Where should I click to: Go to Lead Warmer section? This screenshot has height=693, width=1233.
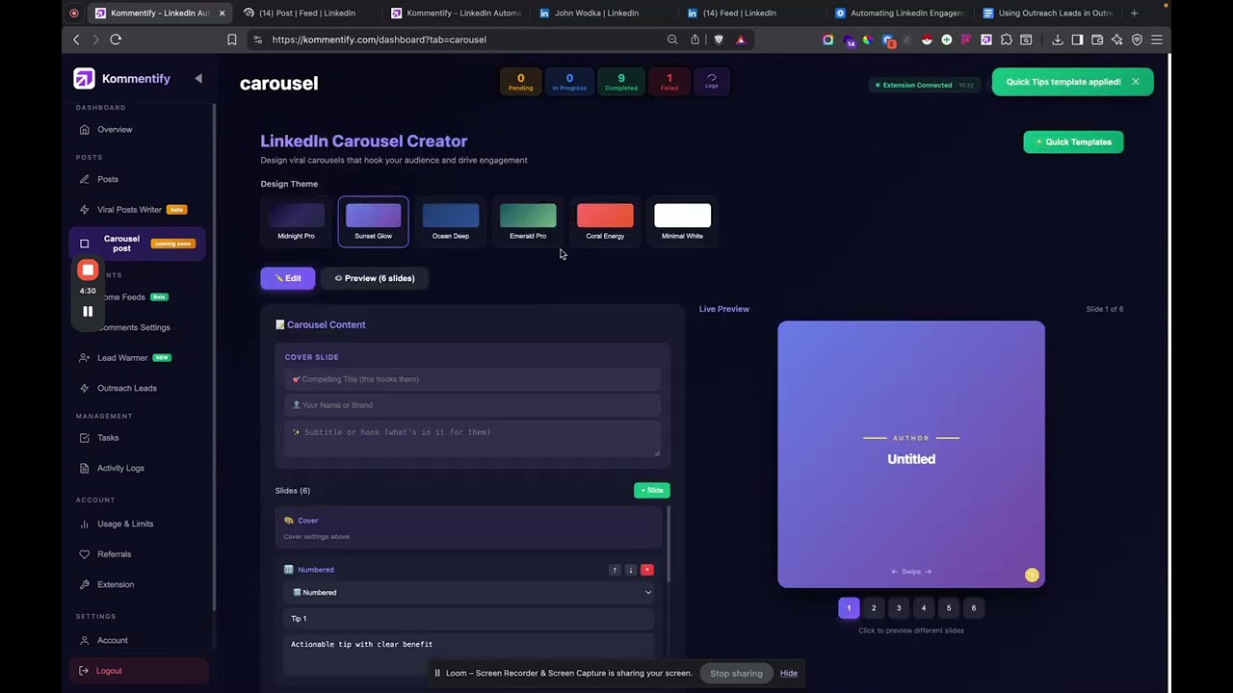pos(122,358)
